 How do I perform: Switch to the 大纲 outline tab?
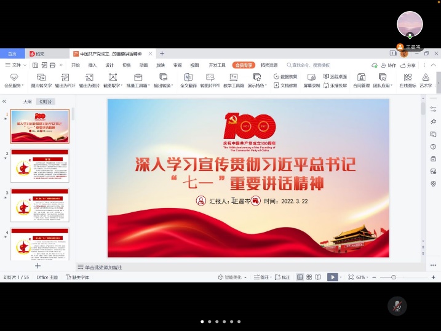coord(28,102)
